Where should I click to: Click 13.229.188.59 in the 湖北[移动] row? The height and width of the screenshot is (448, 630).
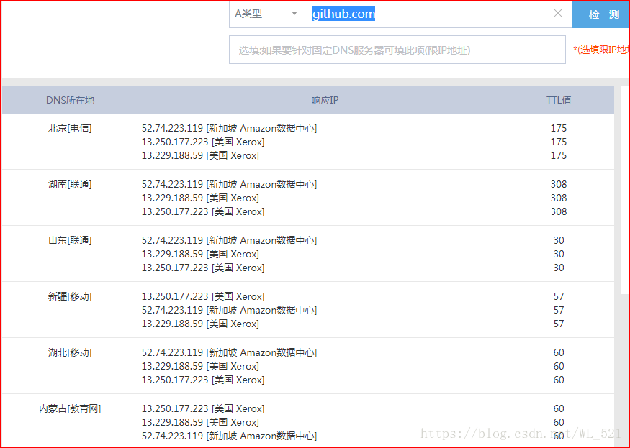tap(172, 366)
